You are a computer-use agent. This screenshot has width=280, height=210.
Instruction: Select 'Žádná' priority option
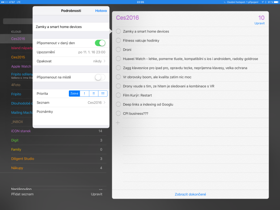[74, 94]
